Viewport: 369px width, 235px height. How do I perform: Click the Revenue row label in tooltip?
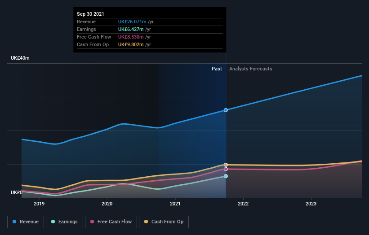(86, 22)
